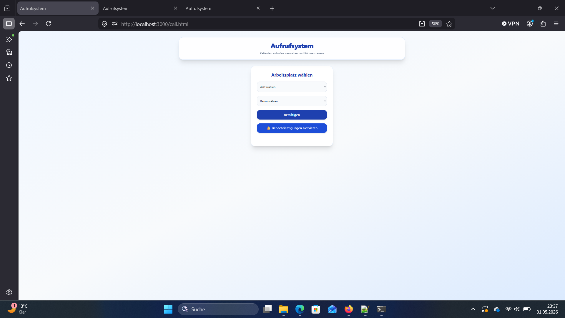Viewport: 565px width, 318px height.
Task: Open the browser hamburger menu
Action: coord(556,24)
